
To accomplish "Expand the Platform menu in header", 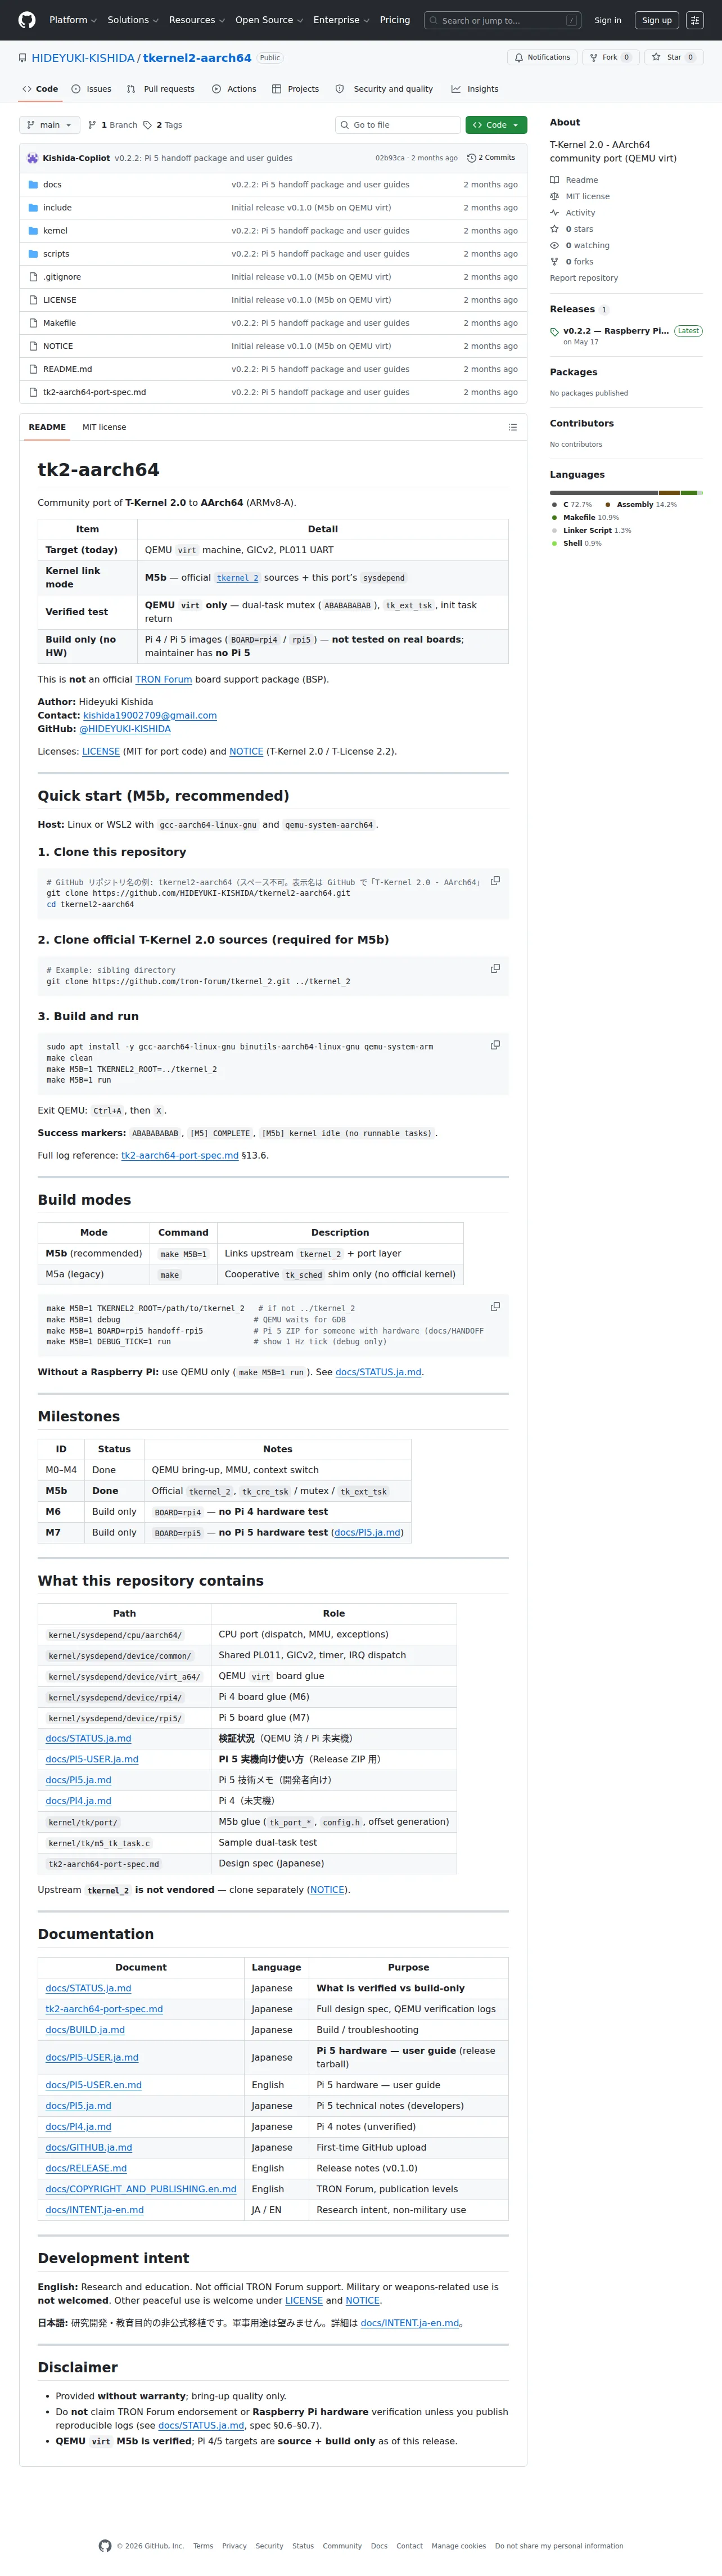I will (73, 20).
